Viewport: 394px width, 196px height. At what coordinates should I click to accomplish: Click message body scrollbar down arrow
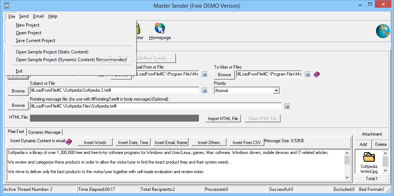(x=347, y=177)
